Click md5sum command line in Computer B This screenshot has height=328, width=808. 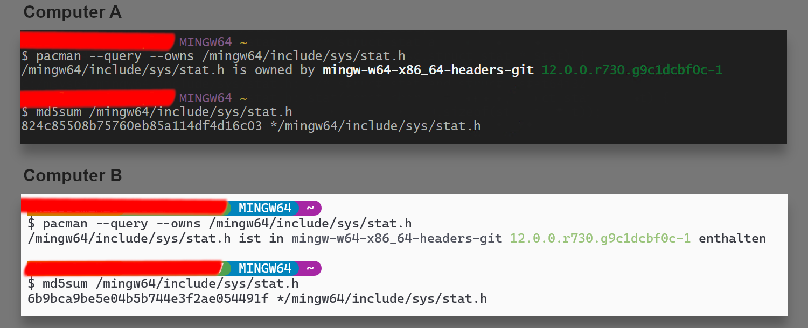coord(163,283)
